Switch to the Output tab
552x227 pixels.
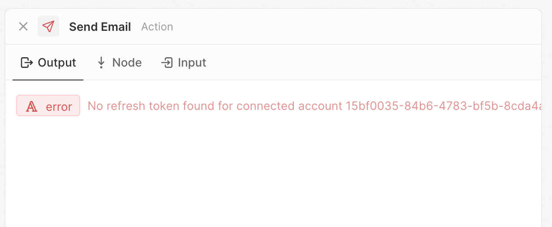click(x=48, y=63)
